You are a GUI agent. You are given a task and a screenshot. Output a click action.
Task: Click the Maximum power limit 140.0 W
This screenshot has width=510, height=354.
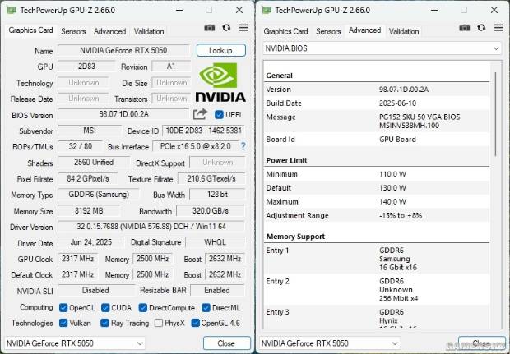pos(392,202)
